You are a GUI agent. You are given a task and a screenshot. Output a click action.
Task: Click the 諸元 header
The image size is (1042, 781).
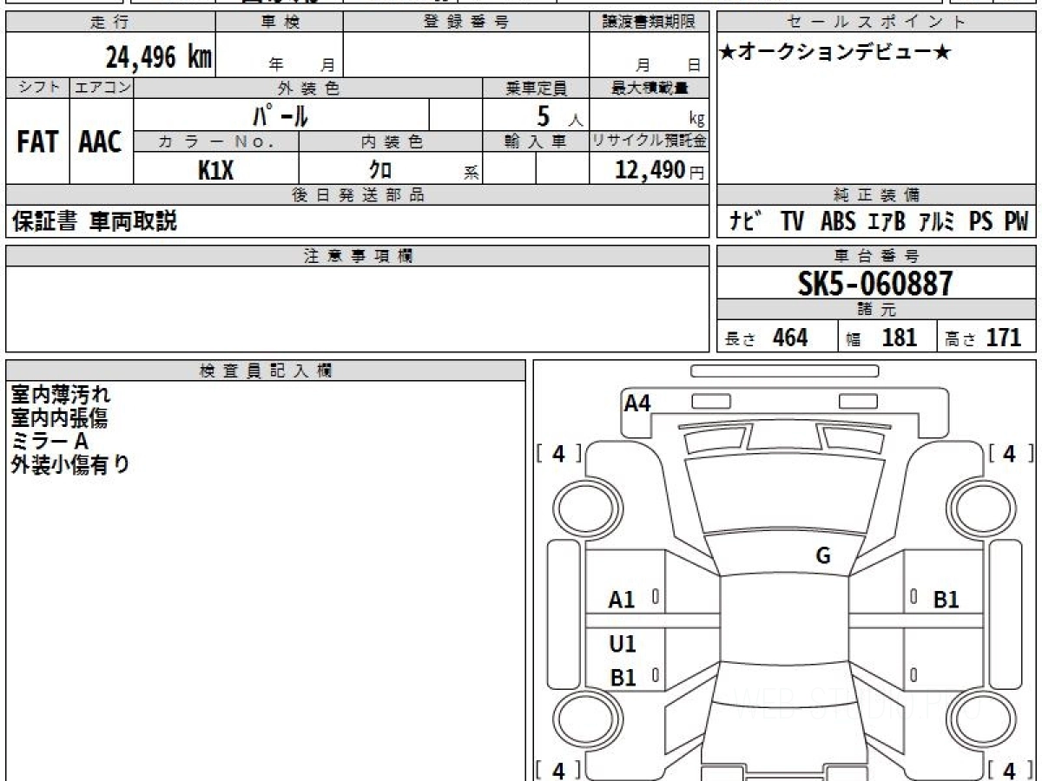877,310
